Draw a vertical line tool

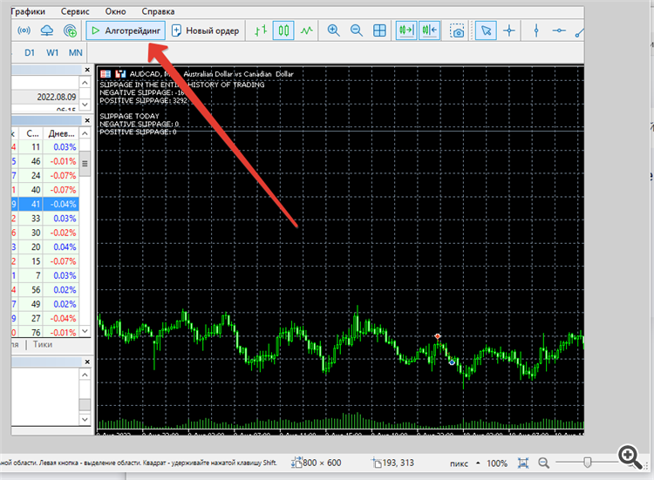[x=536, y=30]
